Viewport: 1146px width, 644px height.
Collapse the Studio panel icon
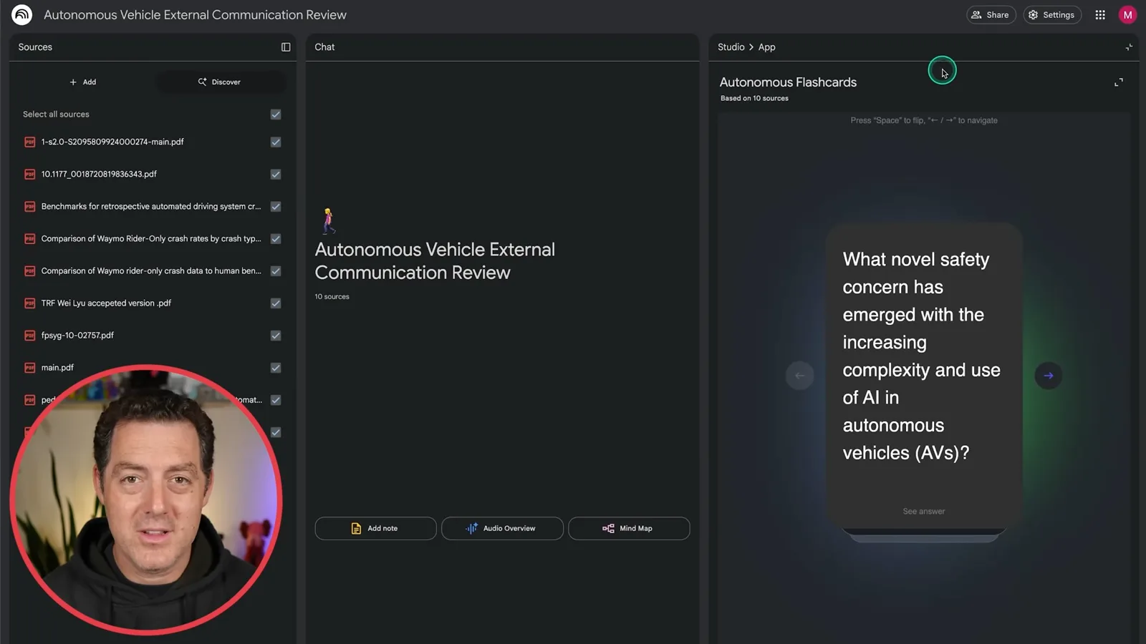[x=1129, y=47]
